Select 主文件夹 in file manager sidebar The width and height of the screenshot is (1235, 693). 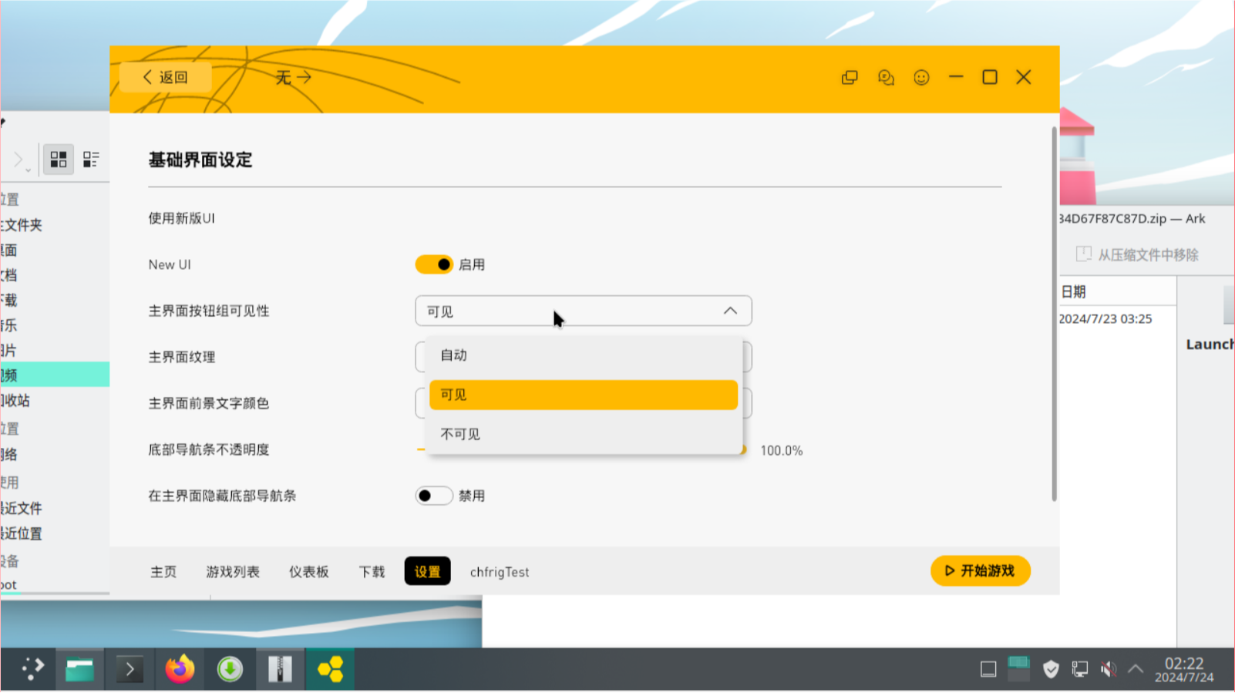[x=54, y=225]
